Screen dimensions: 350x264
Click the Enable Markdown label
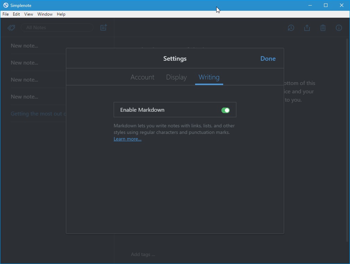point(142,110)
